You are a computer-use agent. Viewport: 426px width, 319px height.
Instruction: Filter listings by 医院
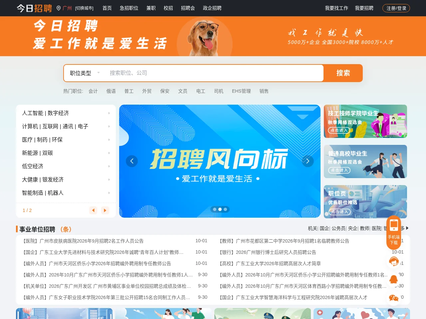(x=376, y=228)
